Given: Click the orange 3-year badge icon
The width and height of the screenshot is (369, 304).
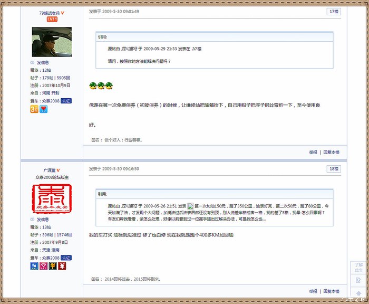Looking at the screenshot, I should click(x=34, y=109).
